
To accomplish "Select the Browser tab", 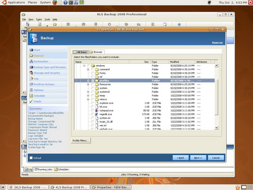I will tap(96, 52).
